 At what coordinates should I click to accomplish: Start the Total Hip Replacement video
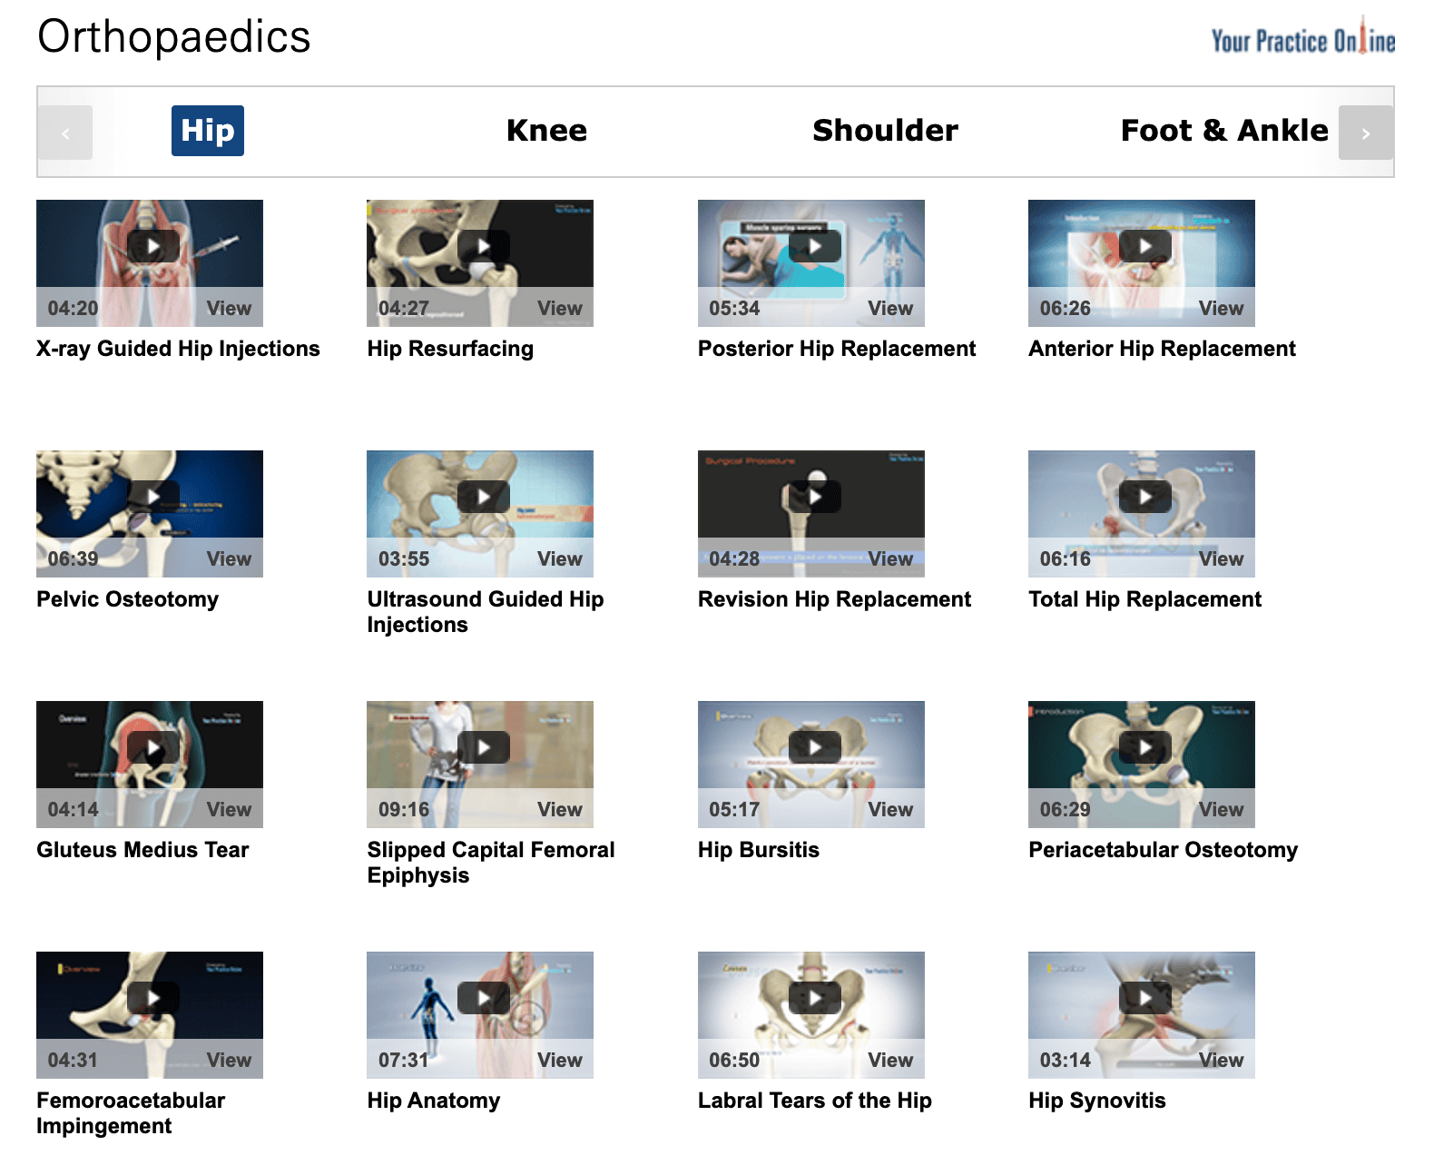[1145, 497]
